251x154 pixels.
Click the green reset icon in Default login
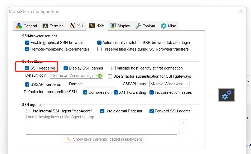point(100,76)
